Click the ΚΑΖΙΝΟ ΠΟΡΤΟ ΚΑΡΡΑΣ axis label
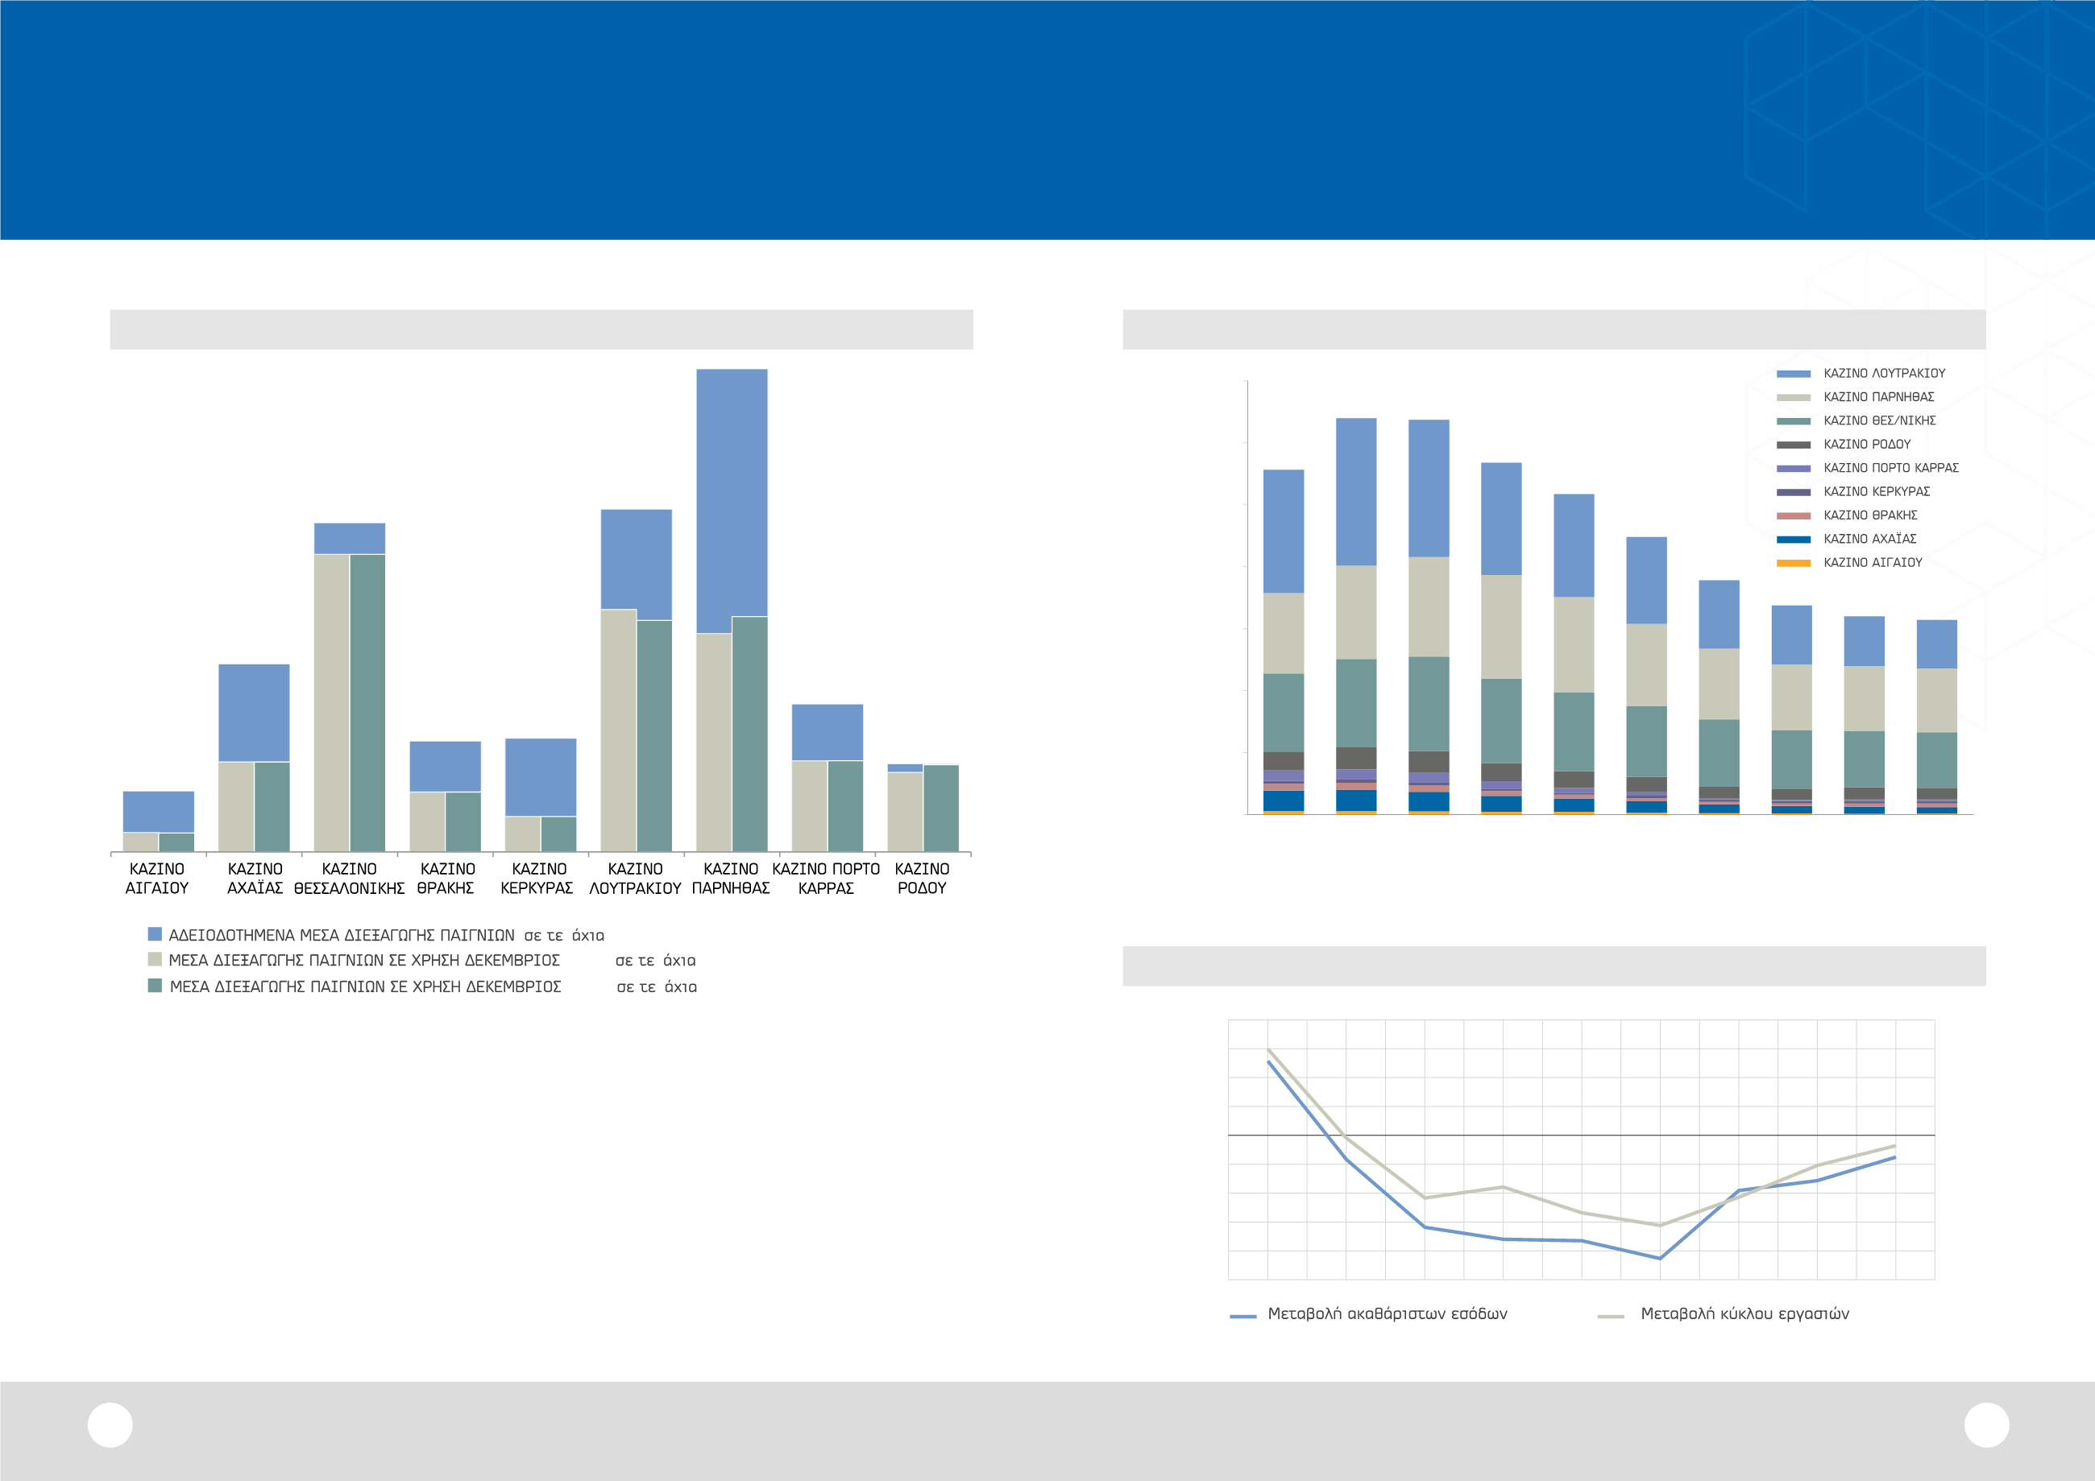The image size is (2095, 1481). (x=826, y=879)
